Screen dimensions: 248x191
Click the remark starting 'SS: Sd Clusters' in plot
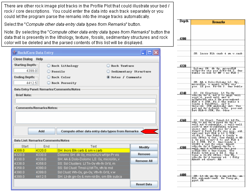tap(217, 102)
